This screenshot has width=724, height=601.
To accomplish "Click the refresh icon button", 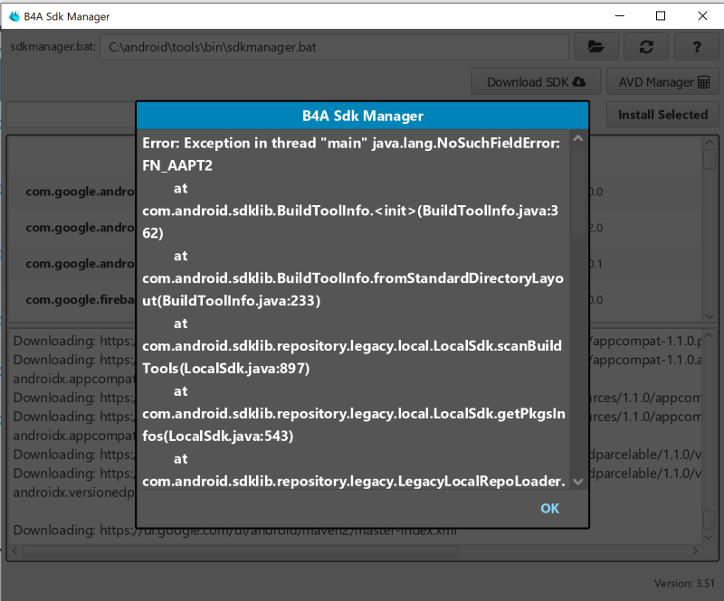I will point(646,47).
